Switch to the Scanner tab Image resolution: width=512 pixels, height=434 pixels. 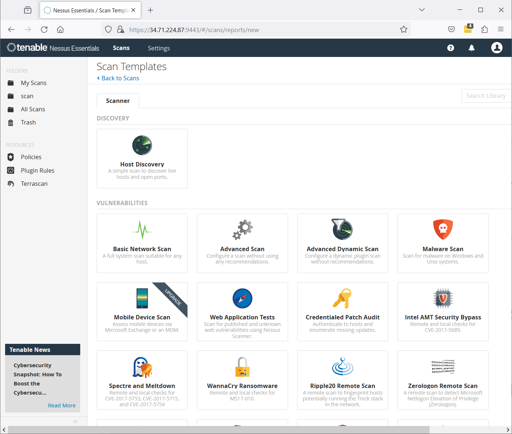click(118, 101)
